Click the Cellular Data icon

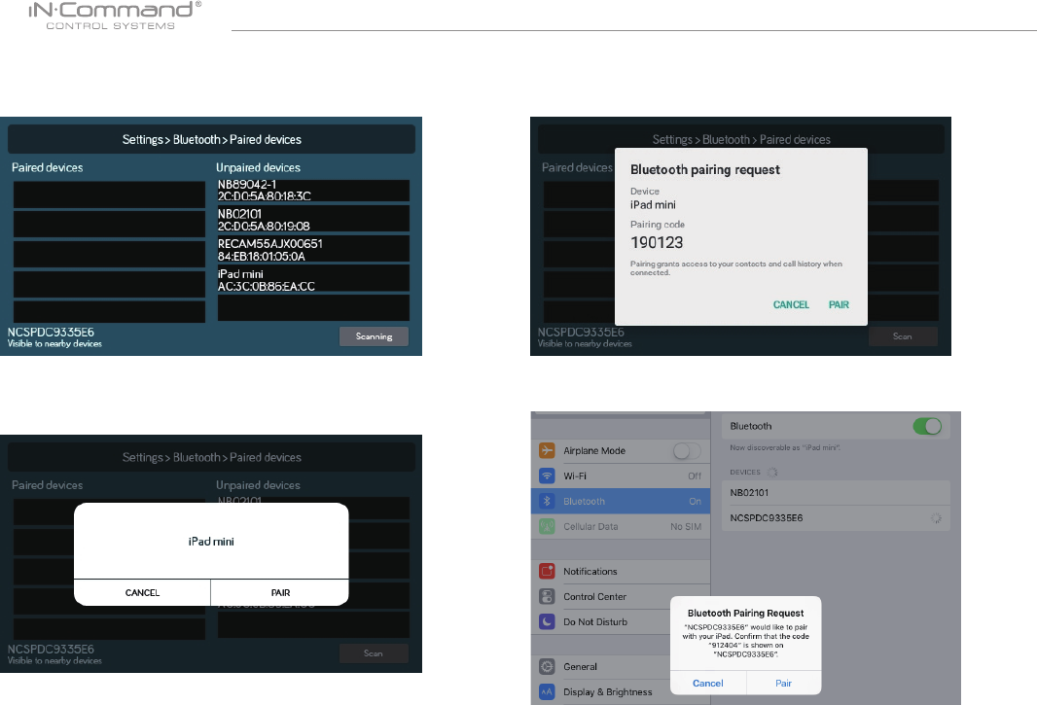coord(547,526)
